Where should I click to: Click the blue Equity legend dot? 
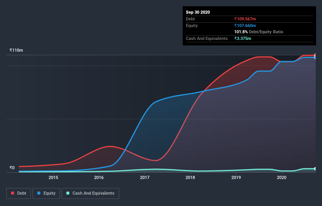[x=39, y=193]
